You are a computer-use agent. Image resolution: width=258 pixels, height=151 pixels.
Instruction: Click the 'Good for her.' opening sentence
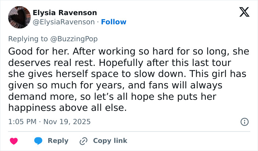pos(35,50)
